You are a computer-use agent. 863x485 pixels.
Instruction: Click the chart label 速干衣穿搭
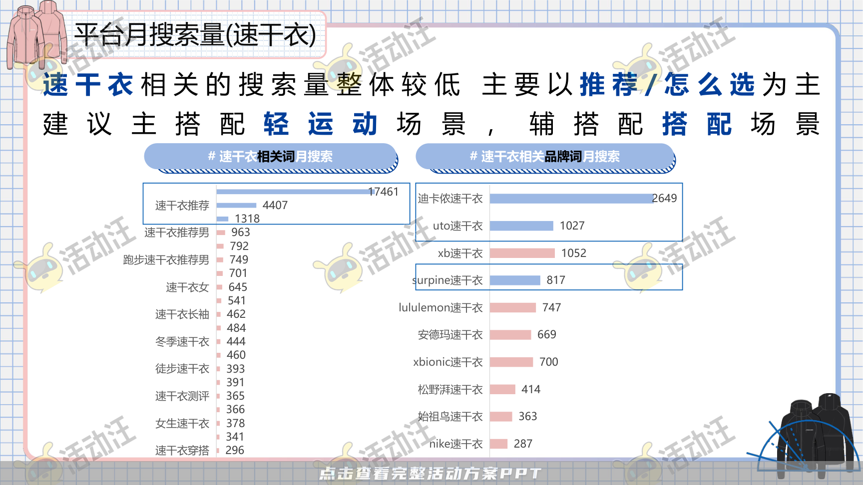[182, 451]
